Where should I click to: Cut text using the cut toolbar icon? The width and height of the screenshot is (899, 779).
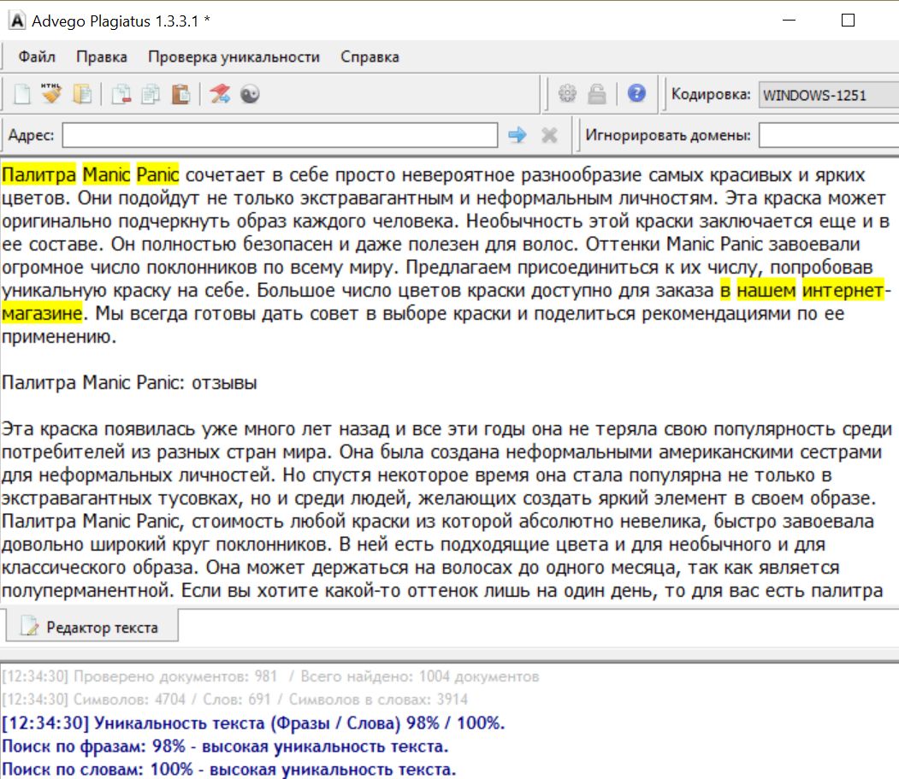[x=121, y=94]
